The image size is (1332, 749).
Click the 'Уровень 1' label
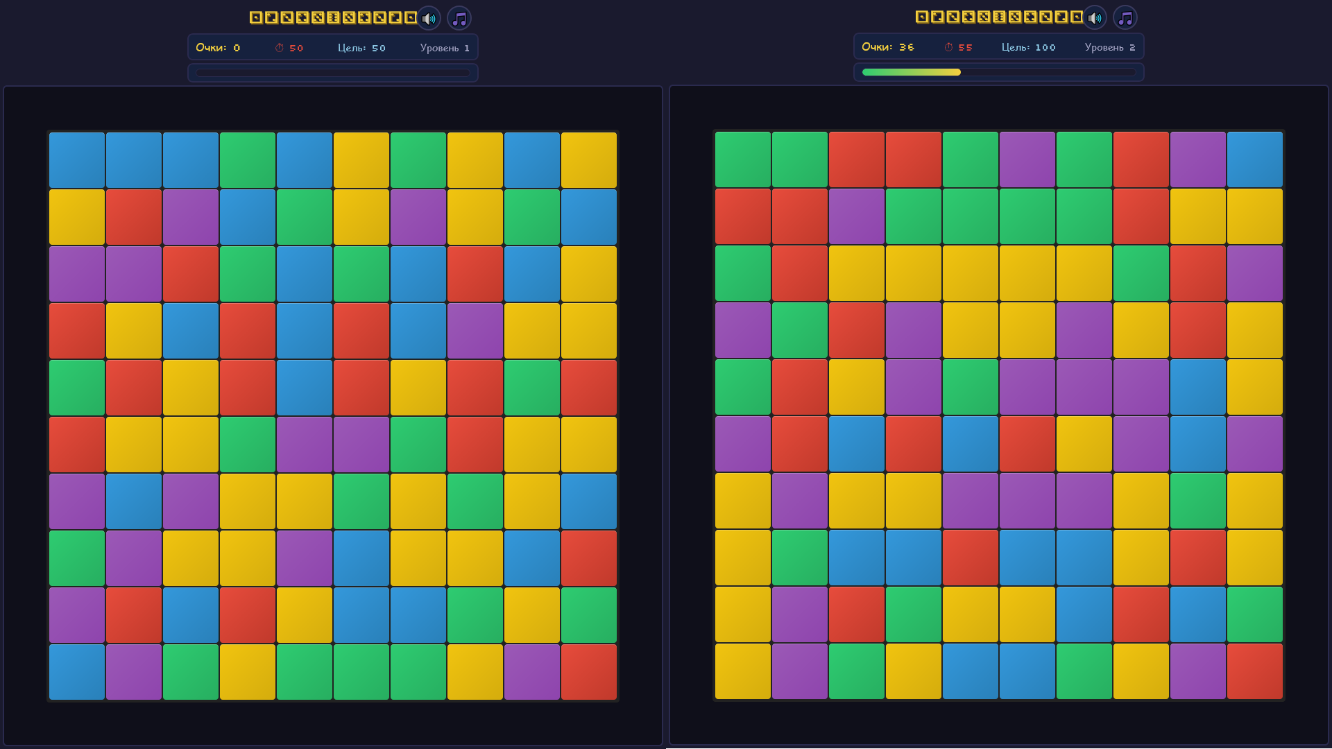(x=445, y=48)
